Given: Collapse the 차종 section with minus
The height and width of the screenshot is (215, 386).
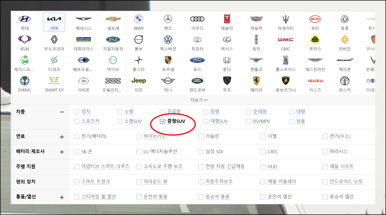Looking at the screenshot, I should tap(62, 112).
